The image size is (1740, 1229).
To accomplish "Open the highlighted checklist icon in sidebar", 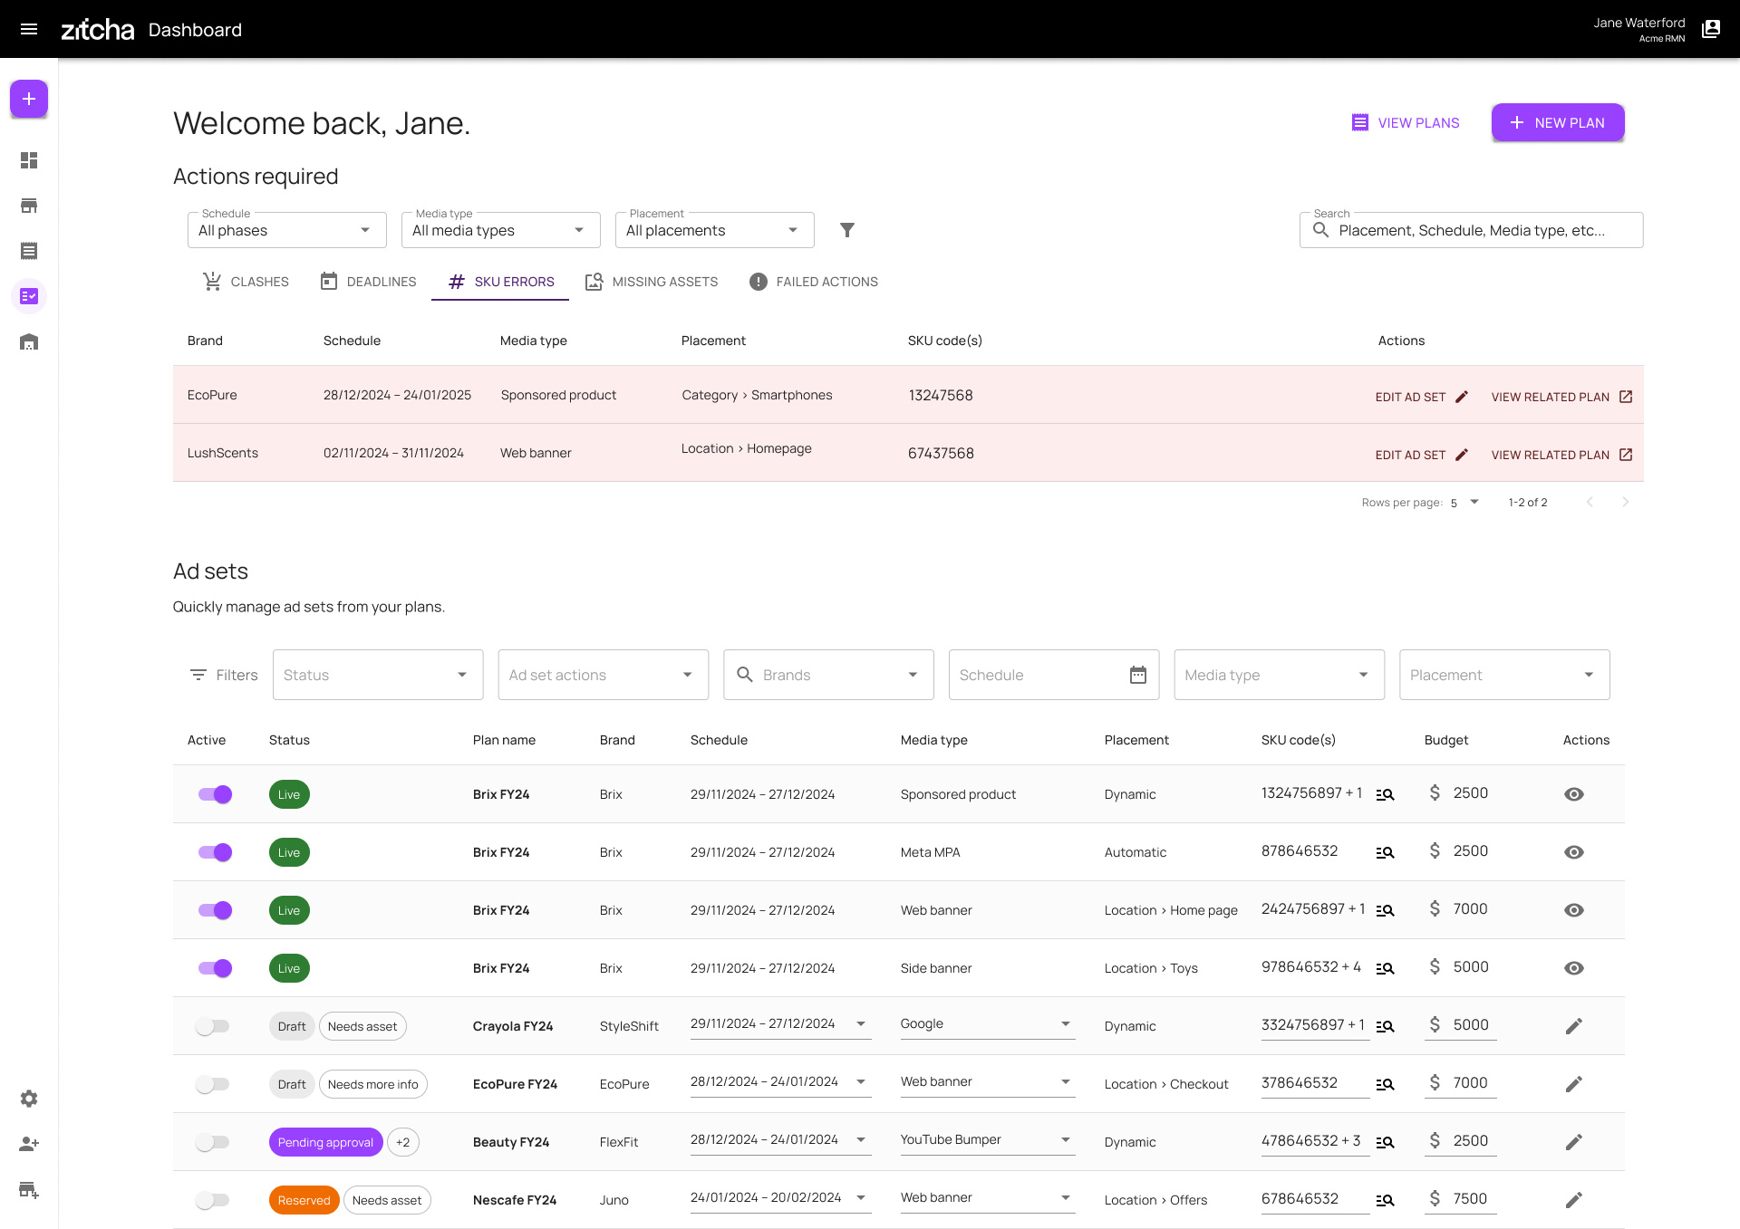I will 29,296.
